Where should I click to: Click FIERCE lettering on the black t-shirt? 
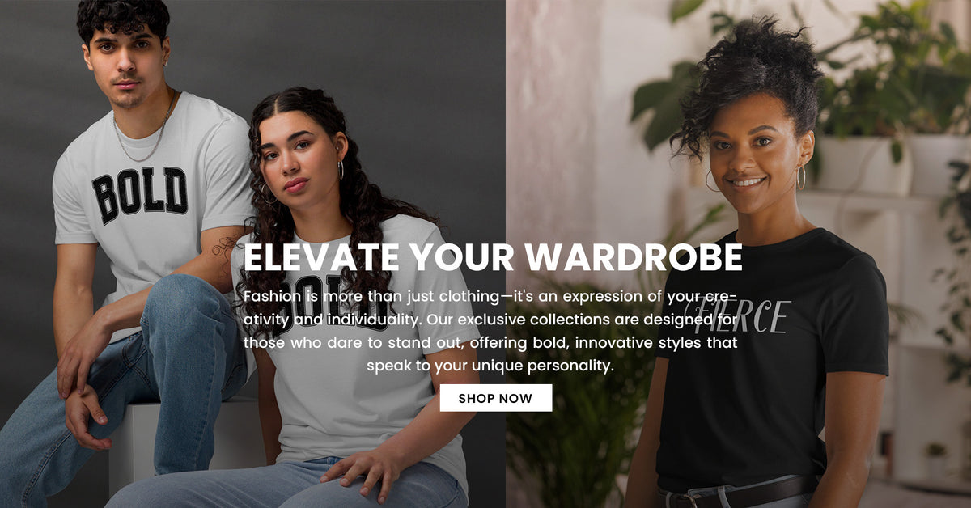pyautogui.click(x=736, y=316)
